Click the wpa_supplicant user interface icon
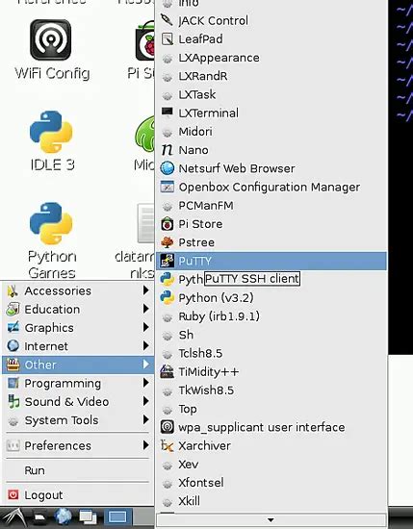This screenshot has width=413, height=529. click(168, 427)
